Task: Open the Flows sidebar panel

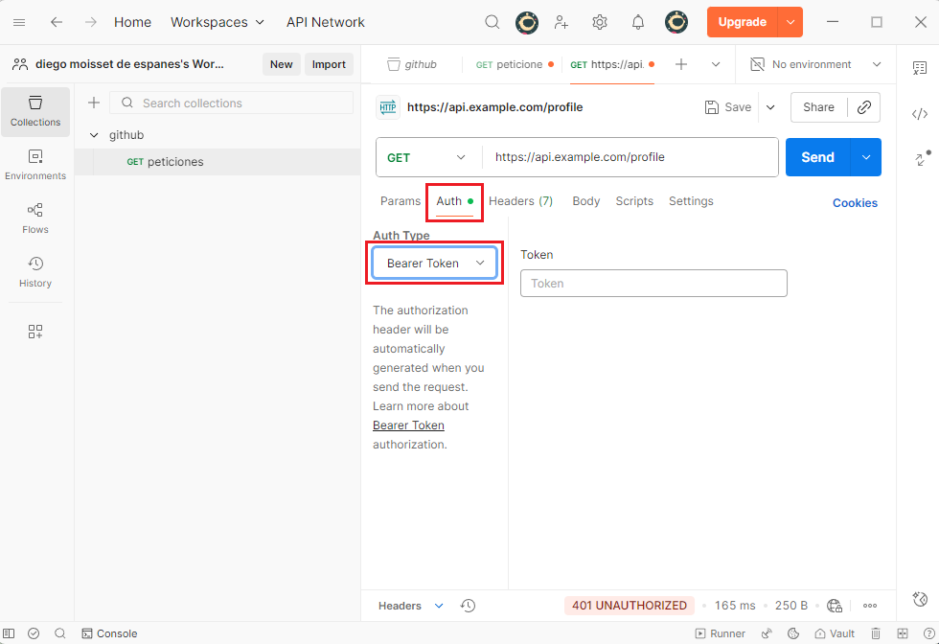Action: tap(35, 218)
